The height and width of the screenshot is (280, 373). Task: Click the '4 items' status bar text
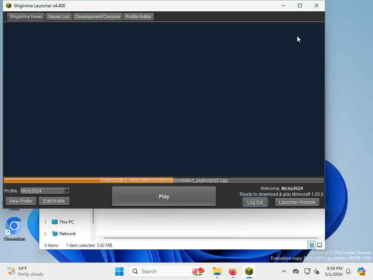pyautogui.click(x=51, y=245)
